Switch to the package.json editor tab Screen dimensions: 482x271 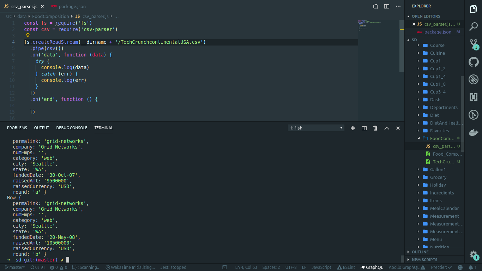(x=72, y=6)
